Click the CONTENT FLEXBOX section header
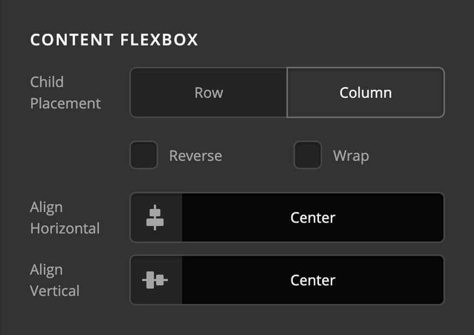The width and height of the screenshot is (474, 335). pyautogui.click(x=115, y=39)
